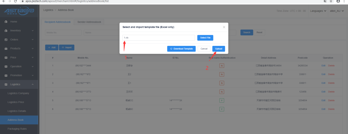
Task: Switch to Sender Addressbook tab
Action: coord(89,22)
